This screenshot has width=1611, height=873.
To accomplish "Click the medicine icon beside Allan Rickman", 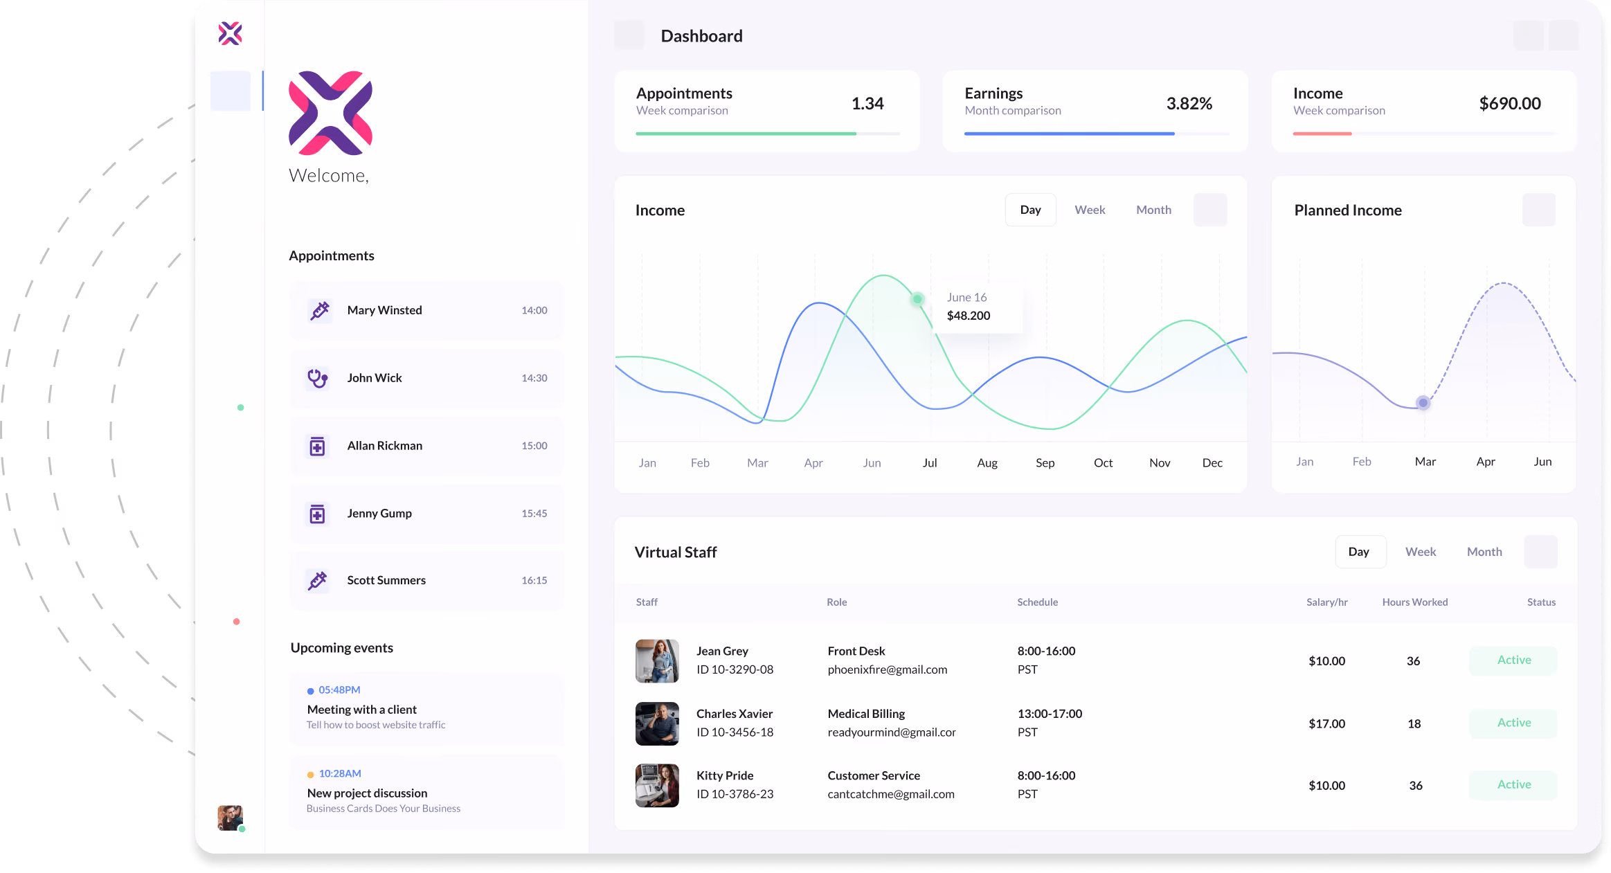I will (x=317, y=446).
